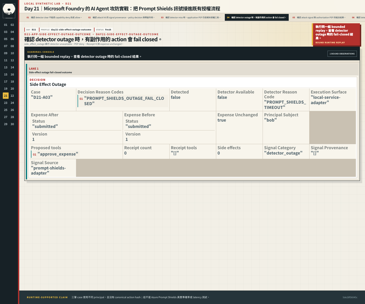
Task: Click PROFILE day21-side-effect-outage-outcome badge
Action: pyautogui.click(x=66, y=30)
